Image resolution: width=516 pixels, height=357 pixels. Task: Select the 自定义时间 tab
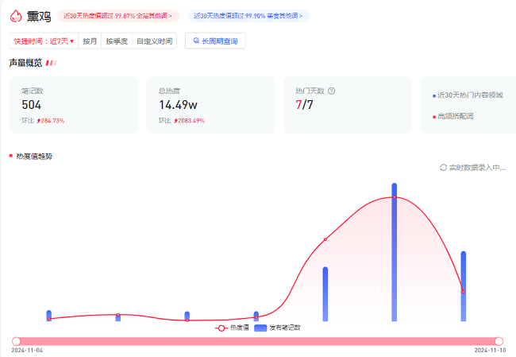coord(154,41)
